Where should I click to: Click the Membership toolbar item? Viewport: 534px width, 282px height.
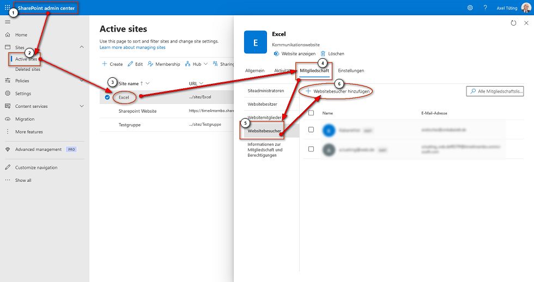pyautogui.click(x=164, y=64)
